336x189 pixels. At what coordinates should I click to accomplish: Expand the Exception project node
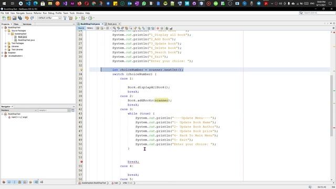point(2,52)
